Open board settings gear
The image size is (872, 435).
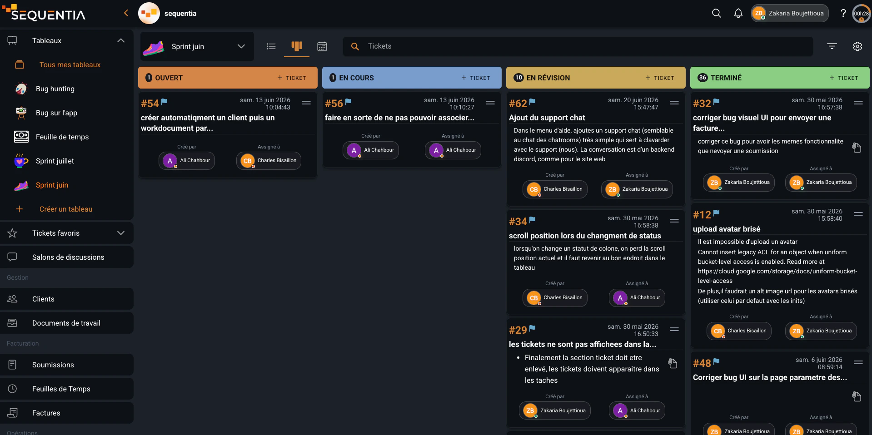click(857, 46)
